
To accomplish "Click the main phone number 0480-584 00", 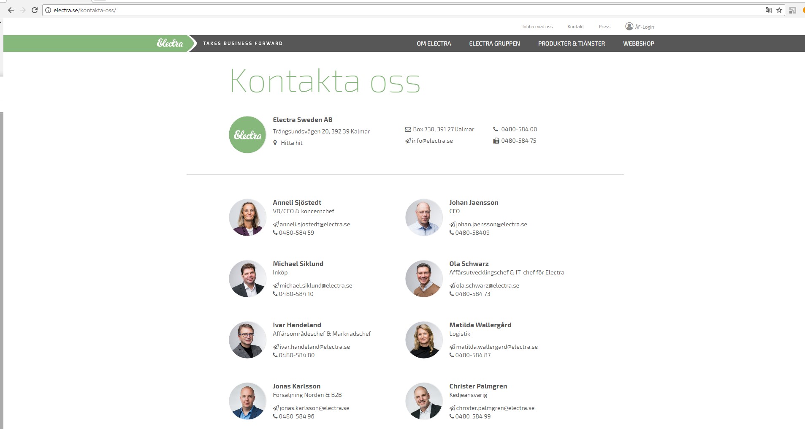I will click(519, 129).
